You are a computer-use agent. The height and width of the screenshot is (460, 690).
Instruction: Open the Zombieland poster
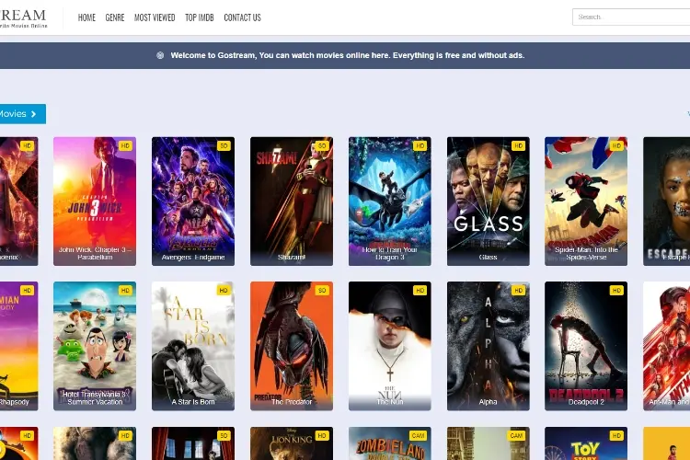[390, 443]
